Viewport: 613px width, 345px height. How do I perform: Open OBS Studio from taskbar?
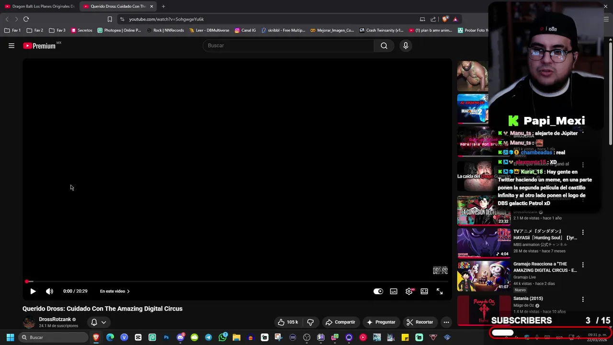pos(307,337)
